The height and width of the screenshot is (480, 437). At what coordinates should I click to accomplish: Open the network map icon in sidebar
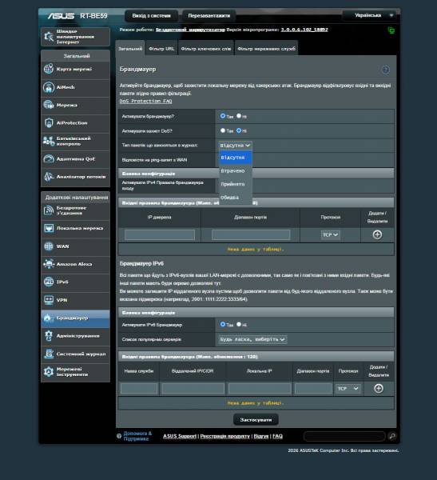[49, 69]
